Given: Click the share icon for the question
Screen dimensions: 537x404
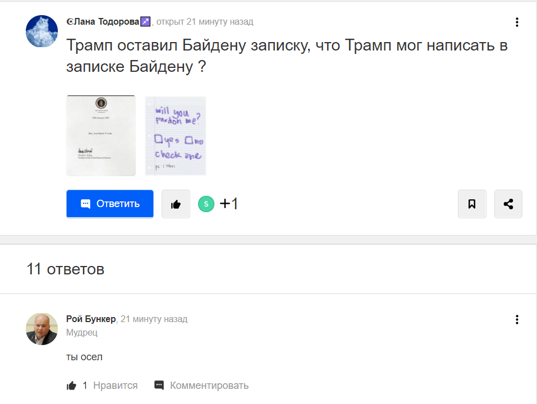Looking at the screenshot, I should 508,204.
